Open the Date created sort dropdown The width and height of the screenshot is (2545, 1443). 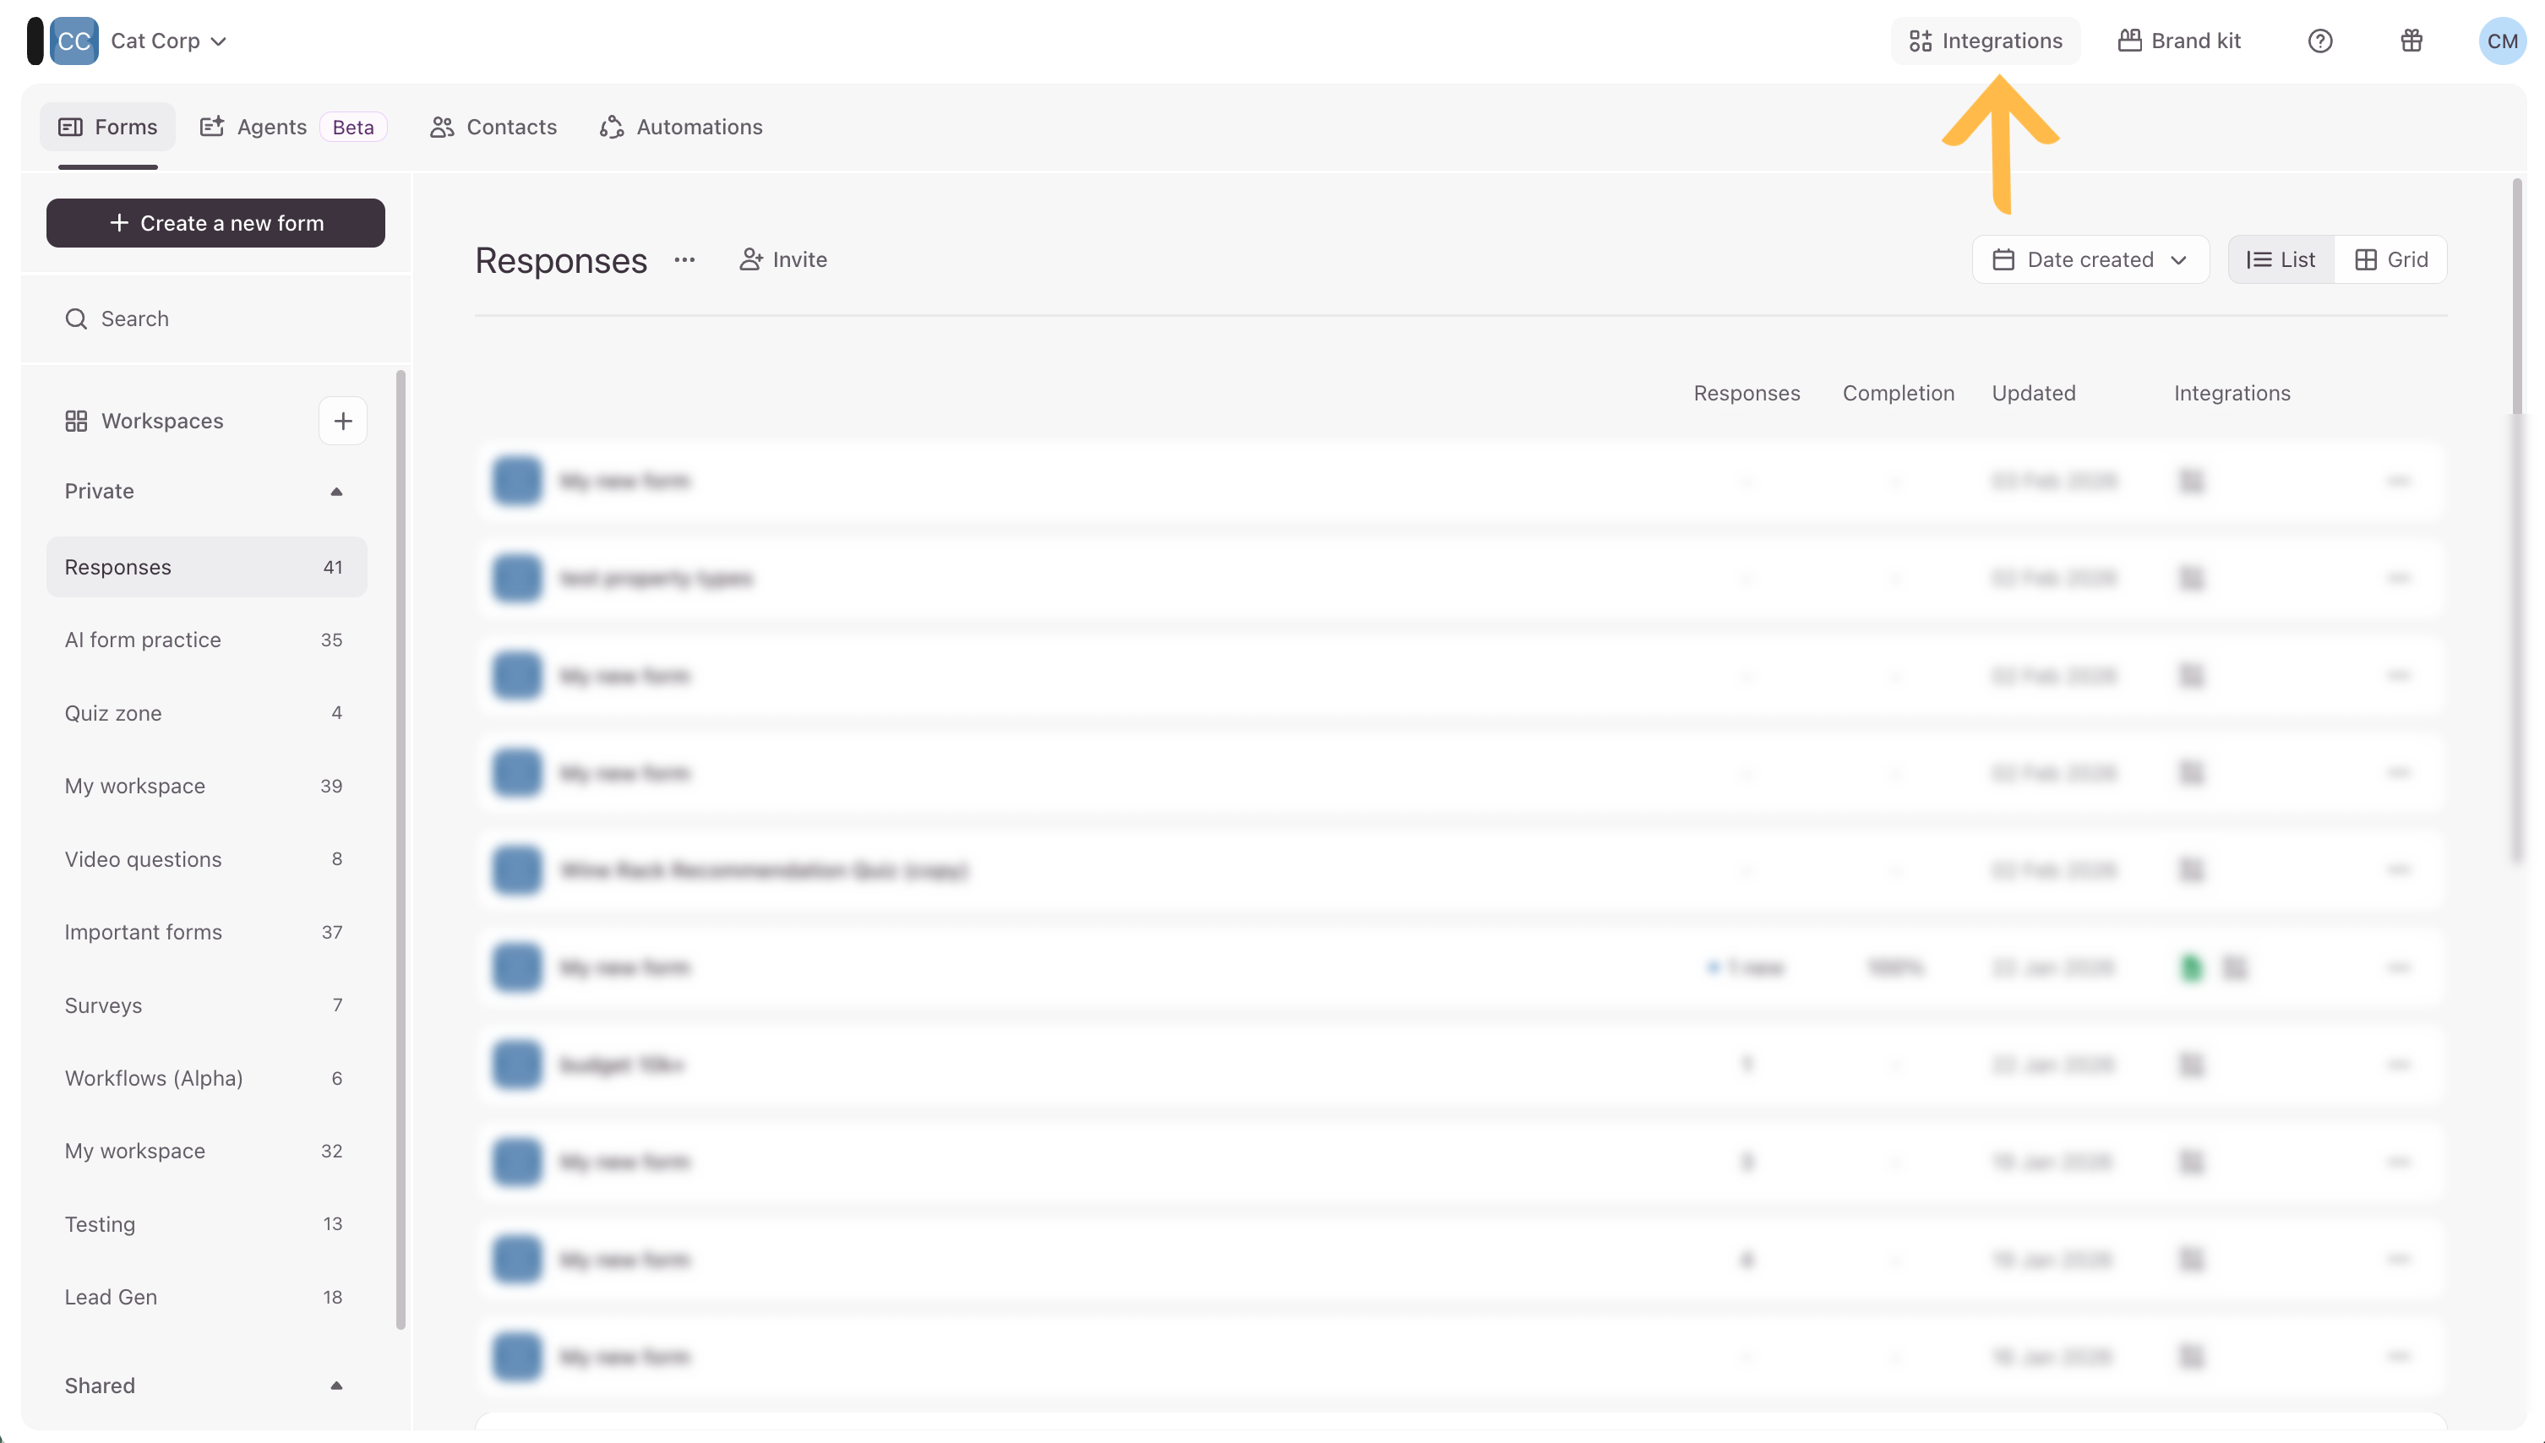tap(2090, 259)
